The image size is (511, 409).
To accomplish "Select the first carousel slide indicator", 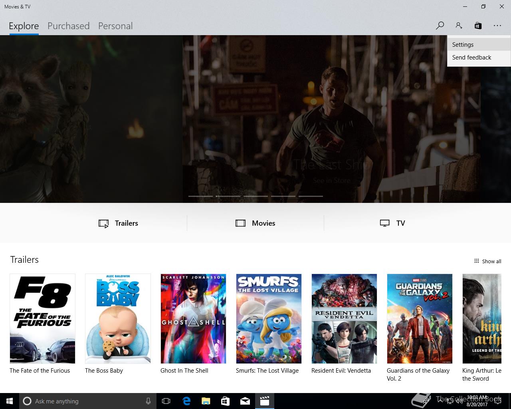I will pos(200,196).
